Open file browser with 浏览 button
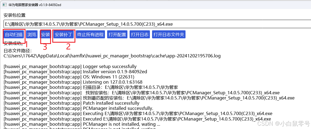 pos(32,34)
